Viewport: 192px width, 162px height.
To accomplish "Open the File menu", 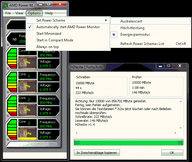I will point(8,13).
